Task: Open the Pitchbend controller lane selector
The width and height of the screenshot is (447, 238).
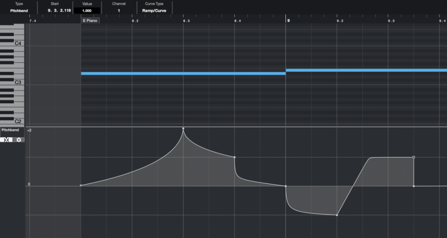Action: tap(10, 130)
